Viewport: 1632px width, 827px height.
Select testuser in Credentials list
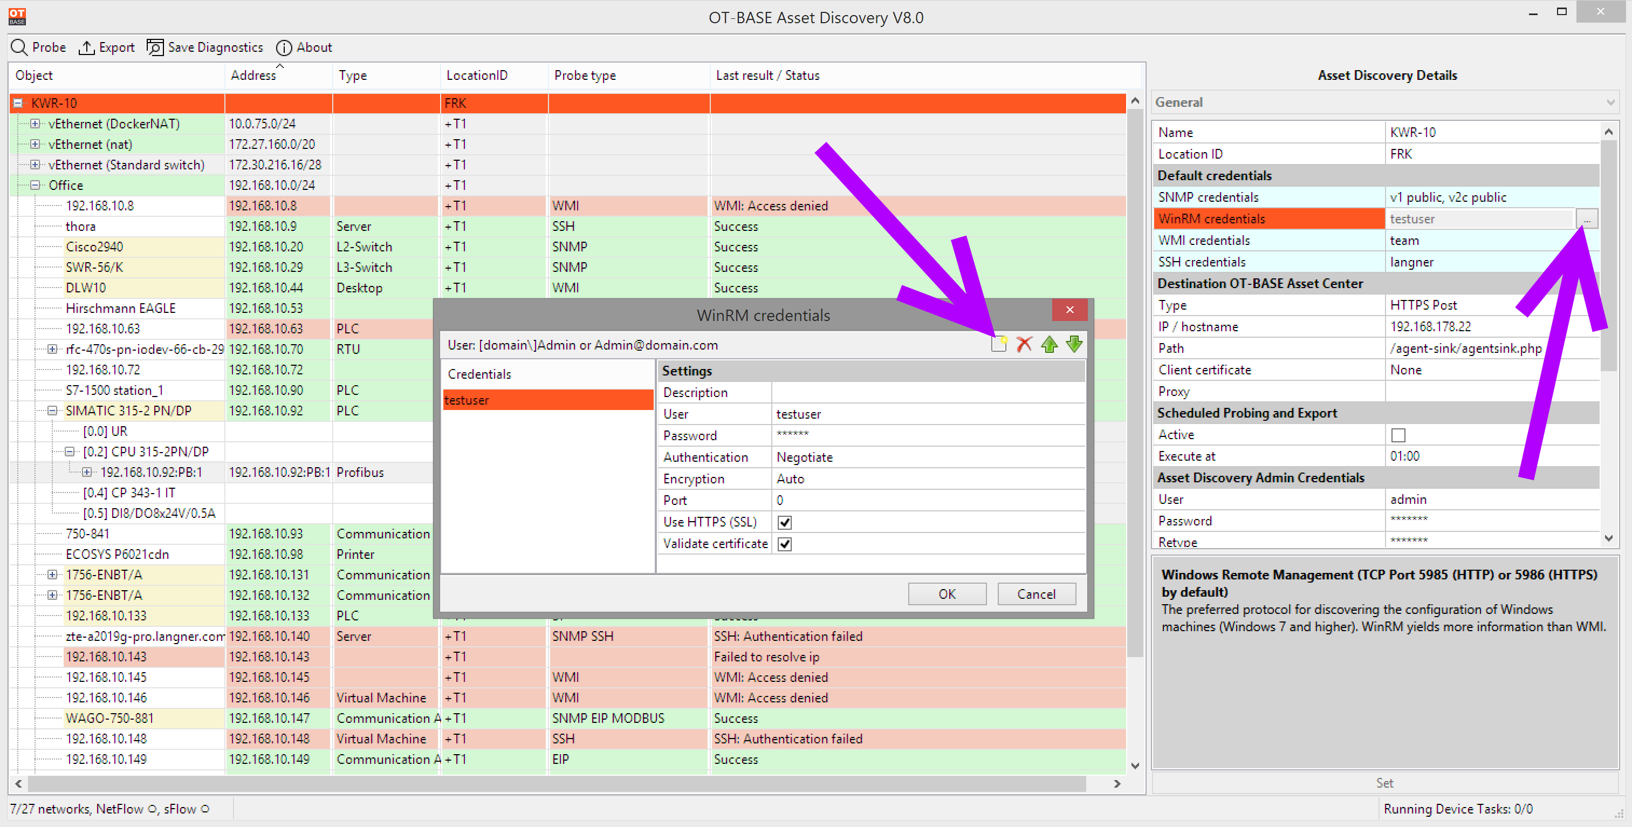548,400
